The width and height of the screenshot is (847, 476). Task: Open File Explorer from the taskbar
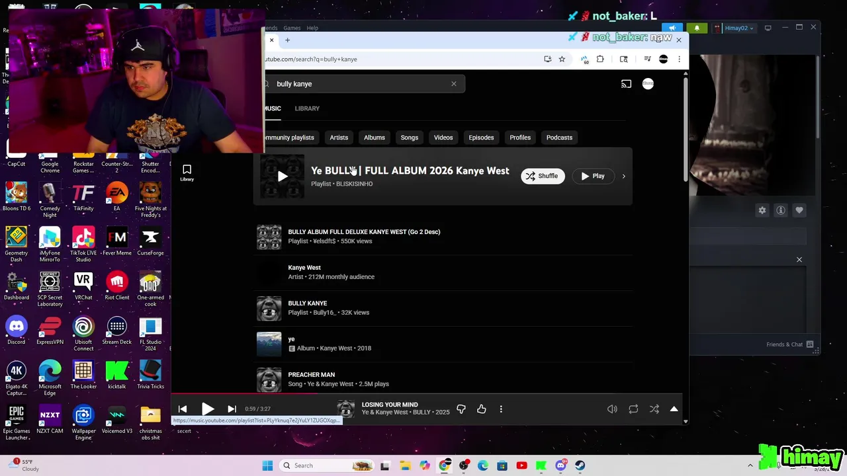pyautogui.click(x=405, y=465)
